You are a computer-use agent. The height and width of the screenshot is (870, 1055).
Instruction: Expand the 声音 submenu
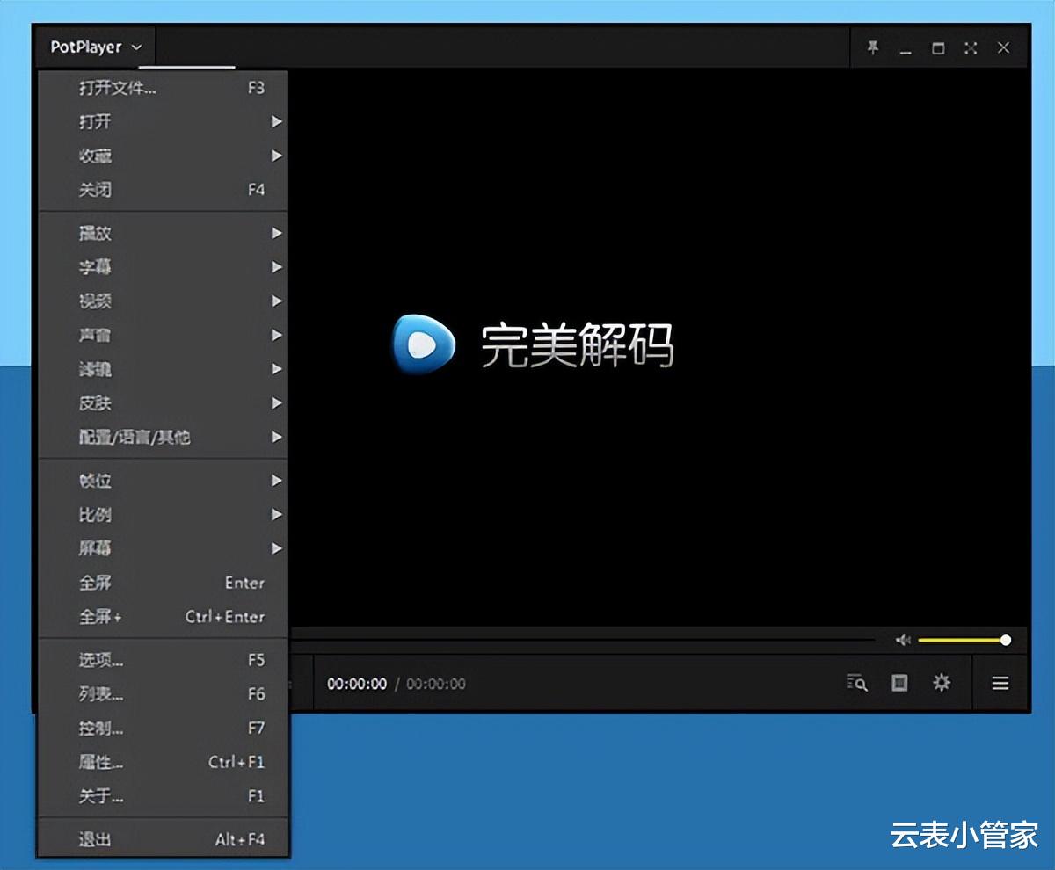pyautogui.click(x=164, y=335)
